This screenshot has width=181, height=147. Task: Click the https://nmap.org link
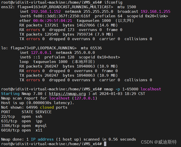[x=67, y=94]
